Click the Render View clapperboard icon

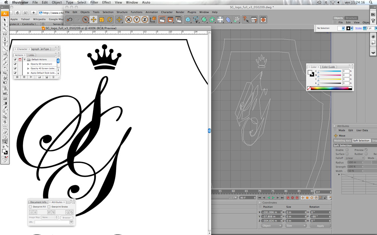pos(162,20)
